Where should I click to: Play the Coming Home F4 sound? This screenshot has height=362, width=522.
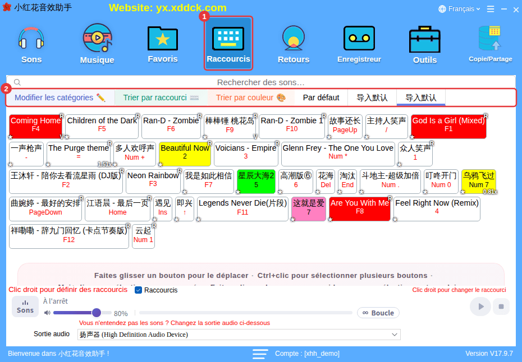[x=35, y=126]
